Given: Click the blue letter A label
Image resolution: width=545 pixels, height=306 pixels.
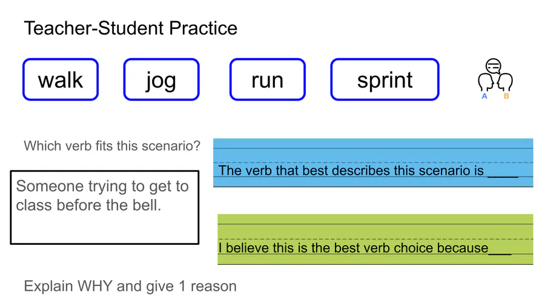Looking at the screenshot, I should [x=484, y=96].
